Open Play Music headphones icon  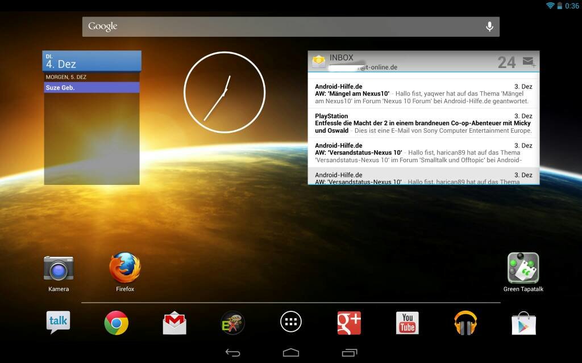click(x=465, y=323)
